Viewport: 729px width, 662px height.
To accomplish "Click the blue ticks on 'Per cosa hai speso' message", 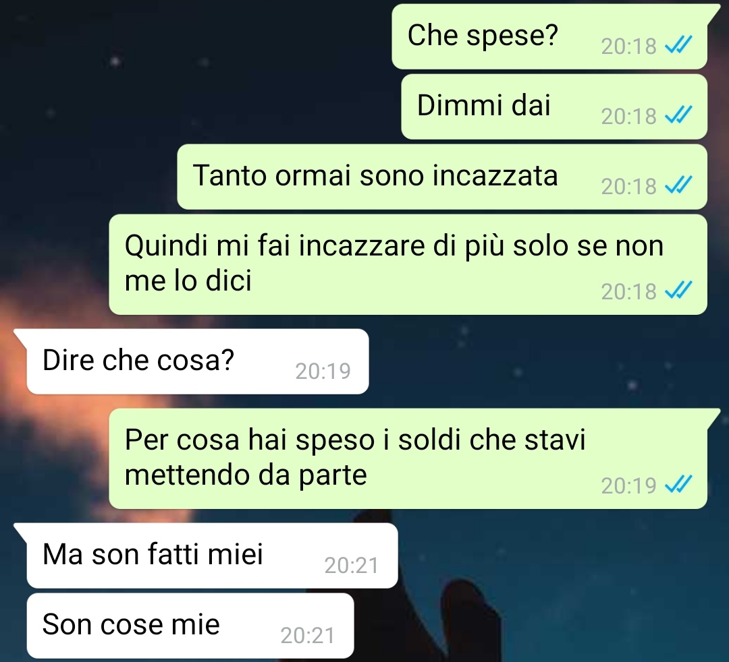I will tap(678, 485).
